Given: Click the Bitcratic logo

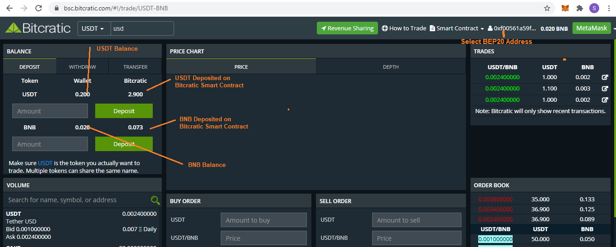Looking at the screenshot, I should point(38,28).
